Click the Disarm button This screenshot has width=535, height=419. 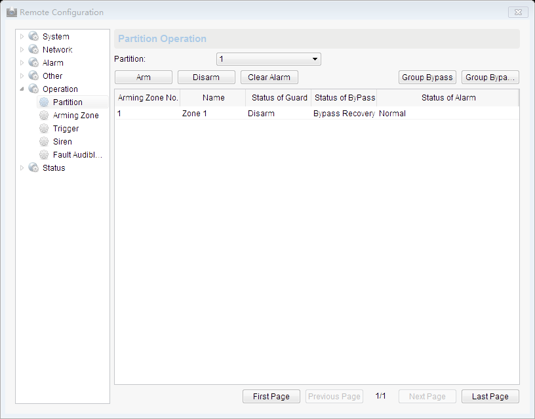tap(206, 77)
